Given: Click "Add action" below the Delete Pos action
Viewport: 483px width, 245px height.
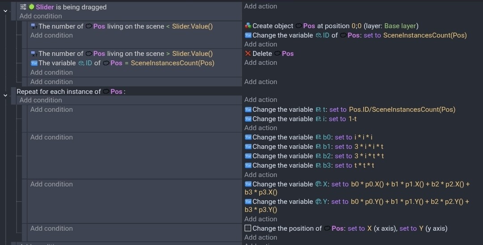Looking at the screenshot, I should [x=261, y=63].
